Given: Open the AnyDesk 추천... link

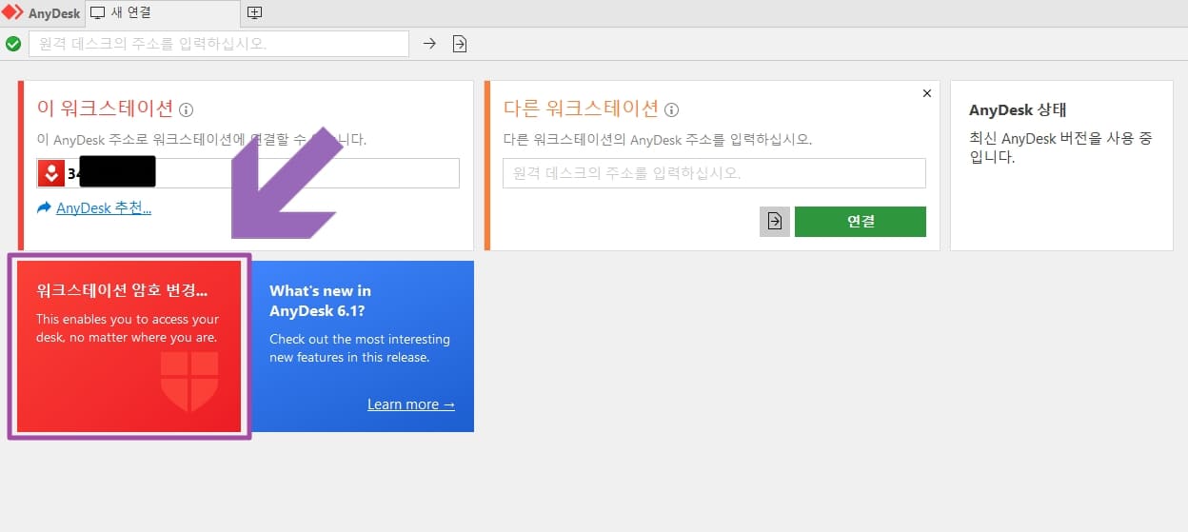Looking at the screenshot, I should tap(104, 207).
